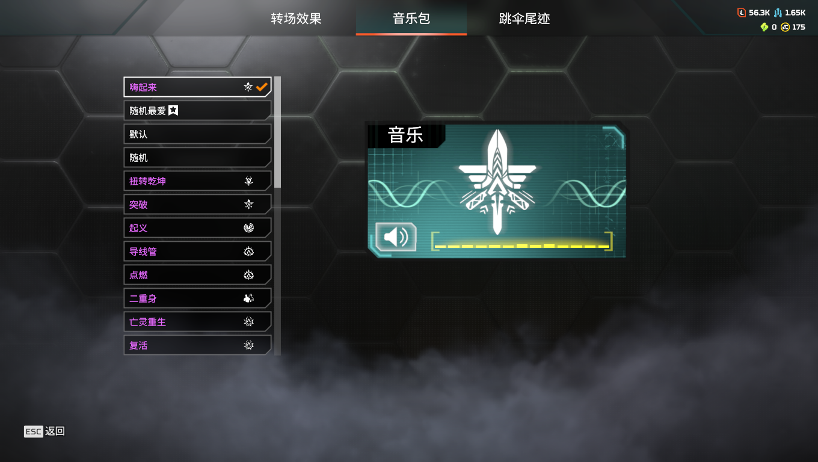Click the Legend Tokens currency icon
This screenshot has width=818, height=462.
point(742,12)
